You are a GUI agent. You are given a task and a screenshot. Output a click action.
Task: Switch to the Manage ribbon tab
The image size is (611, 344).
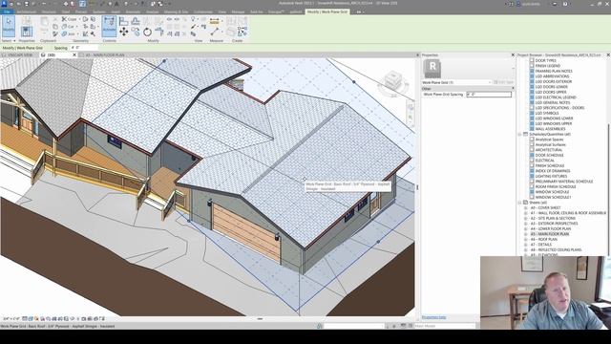[238, 11]
